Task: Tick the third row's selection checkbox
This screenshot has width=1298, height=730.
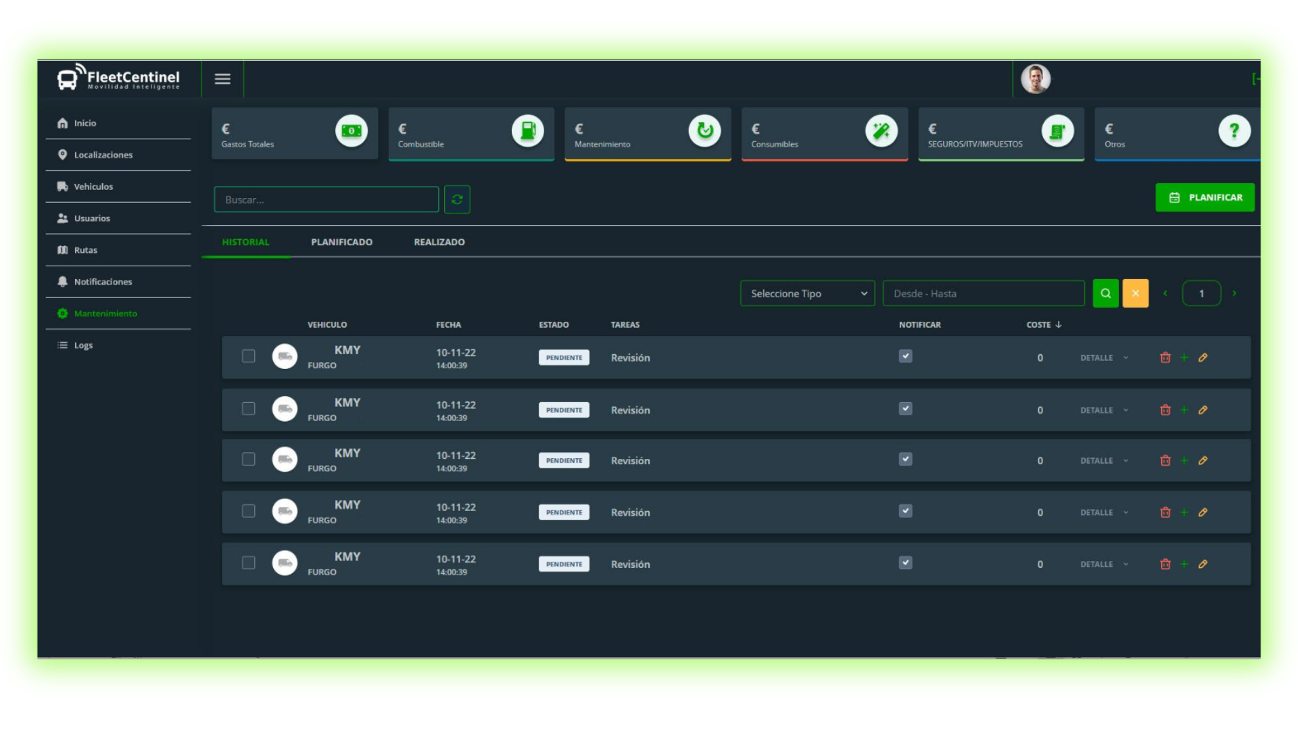Action: pos(249,460)
